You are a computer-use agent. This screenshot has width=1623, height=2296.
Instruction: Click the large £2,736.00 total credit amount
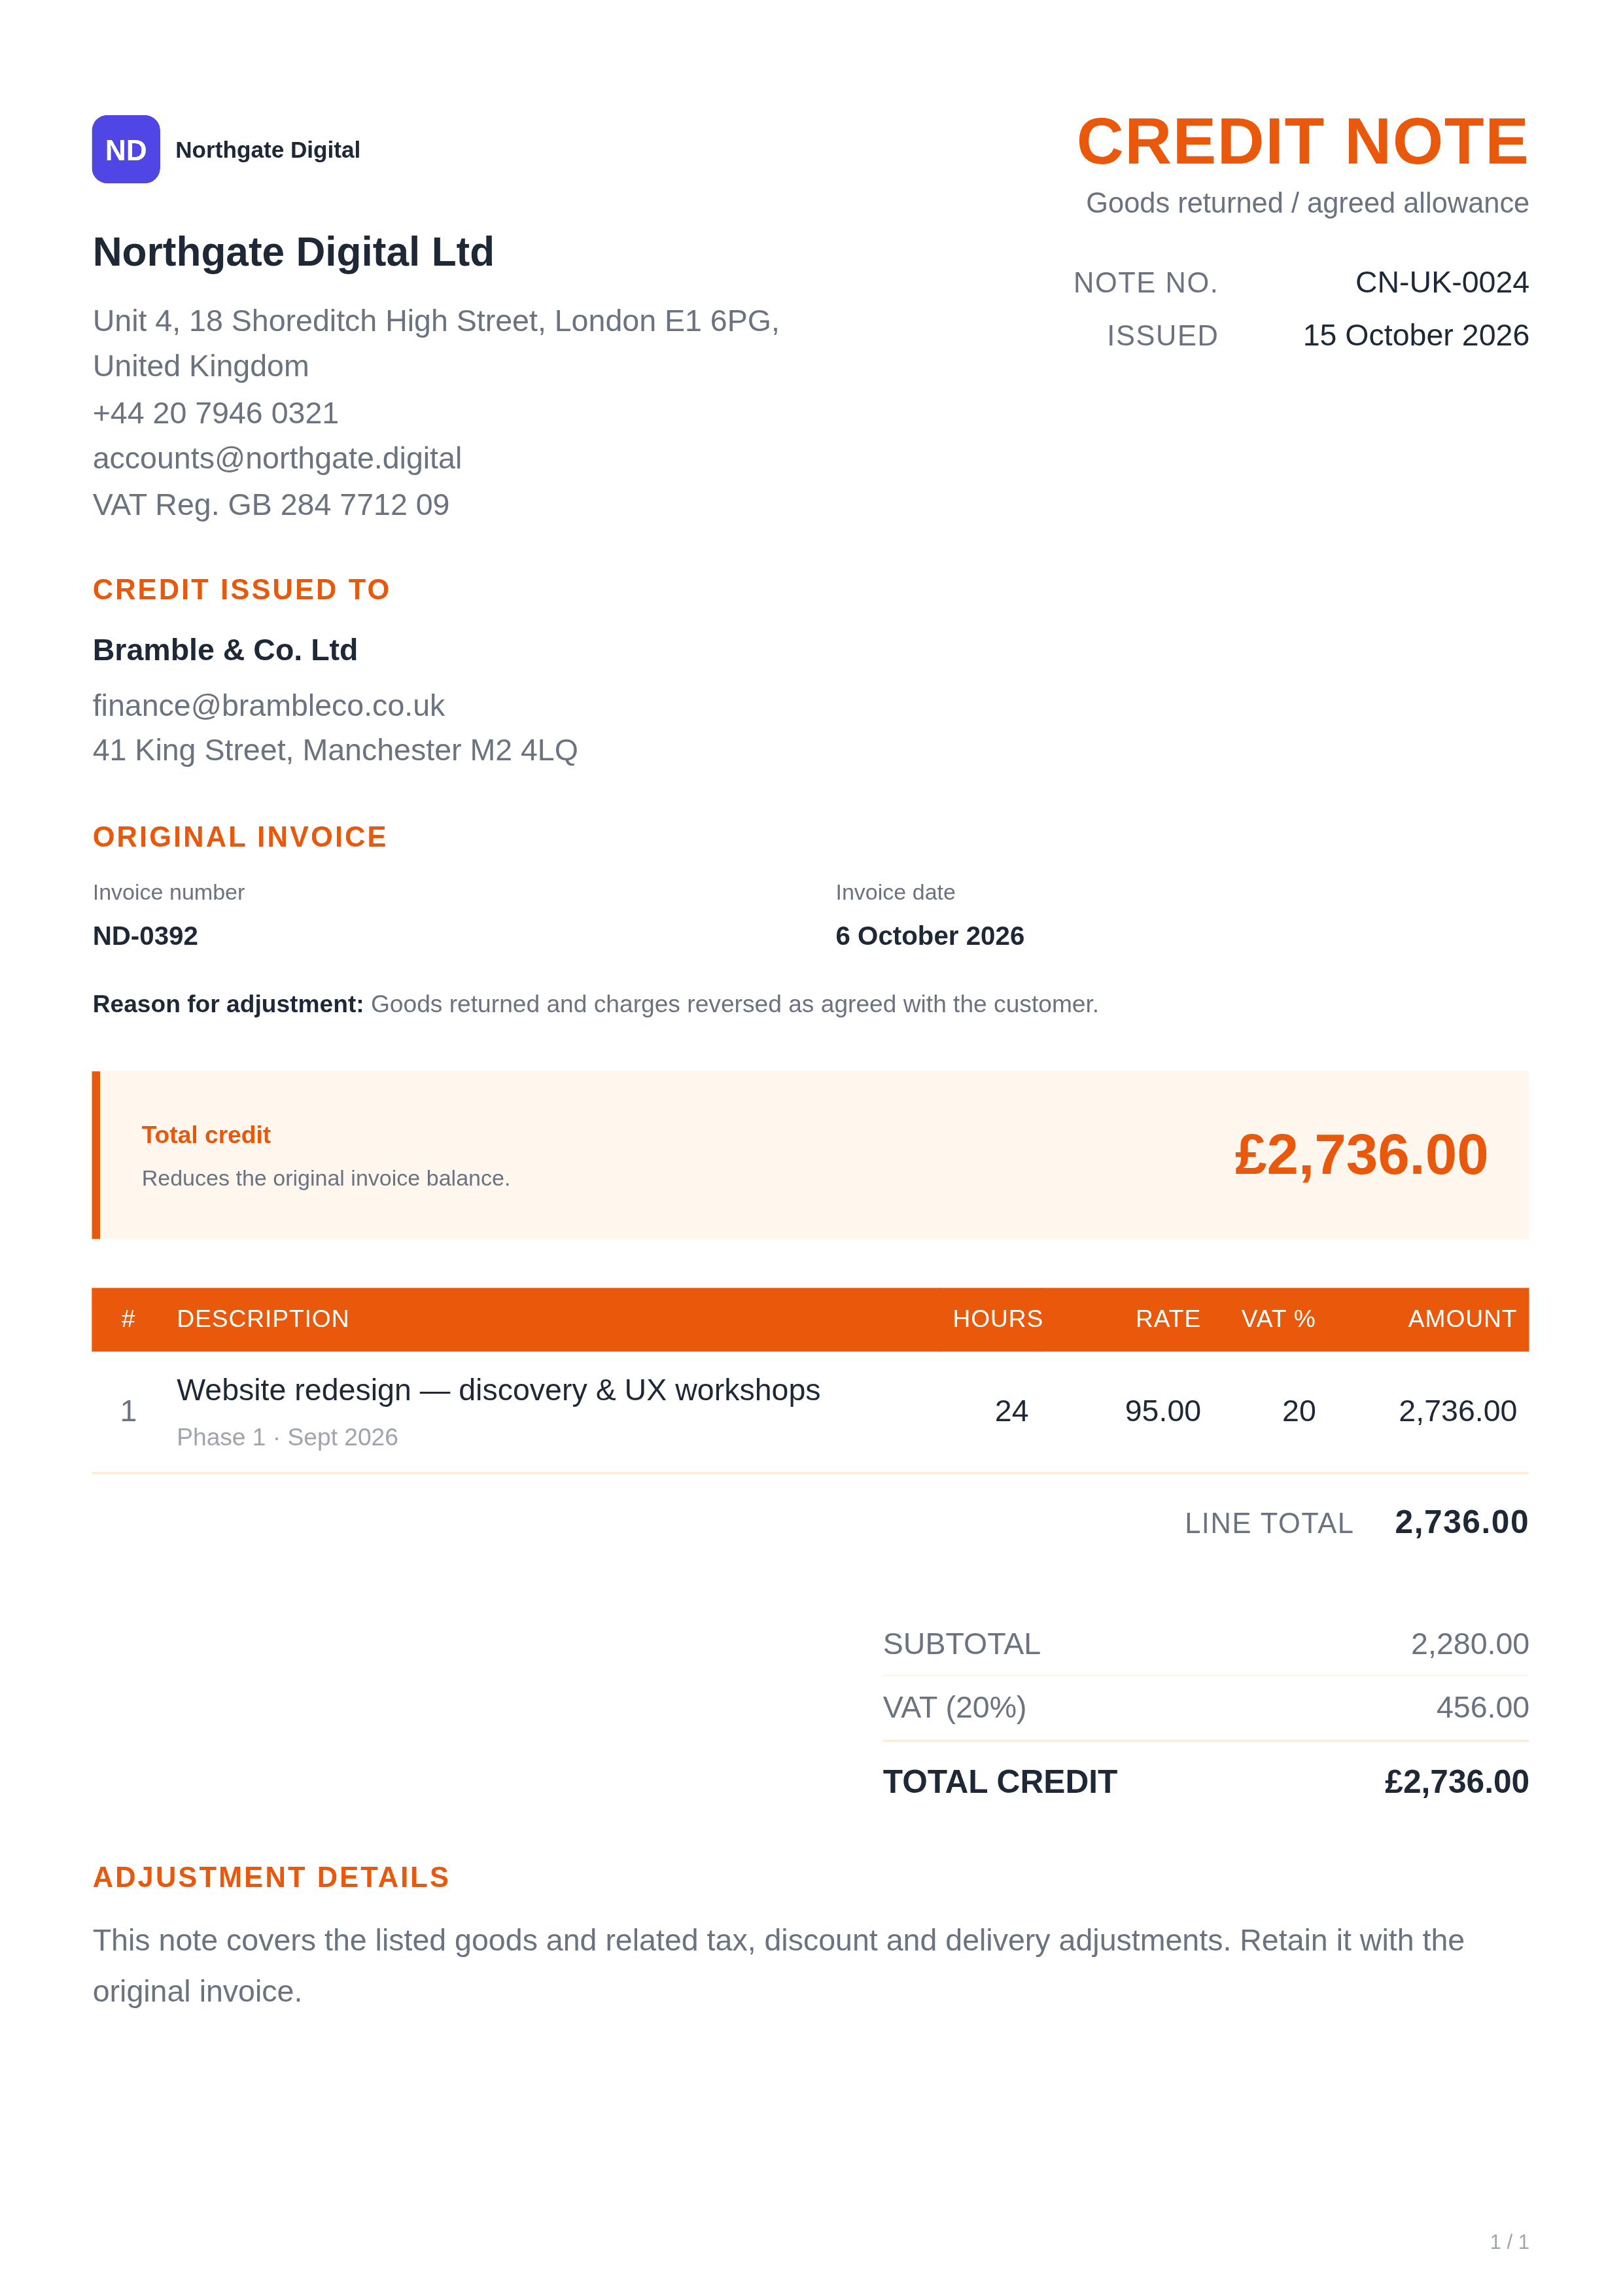[x=1360, y=1155]
